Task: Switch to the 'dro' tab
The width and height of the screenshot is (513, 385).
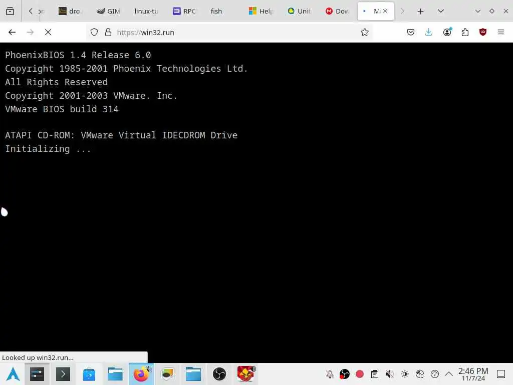Action: 69,11
